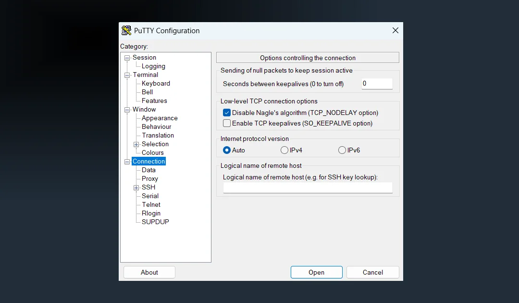Click the About button
This screenshot has width=519, height=303.
coord(149,272)
